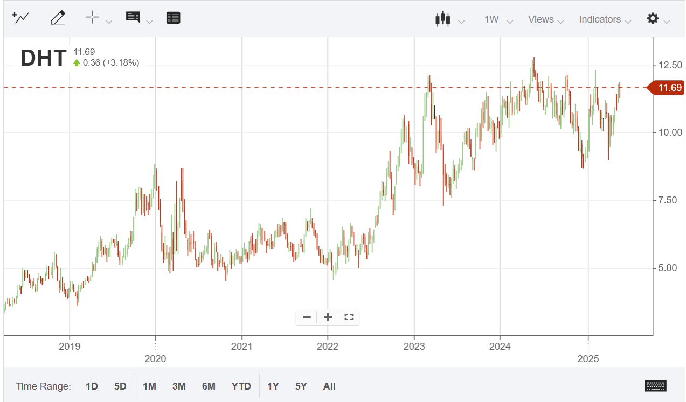686x402 pixels.
Task: Click the keyboard shortcuts icon
Action: click(x=655, y=386)
